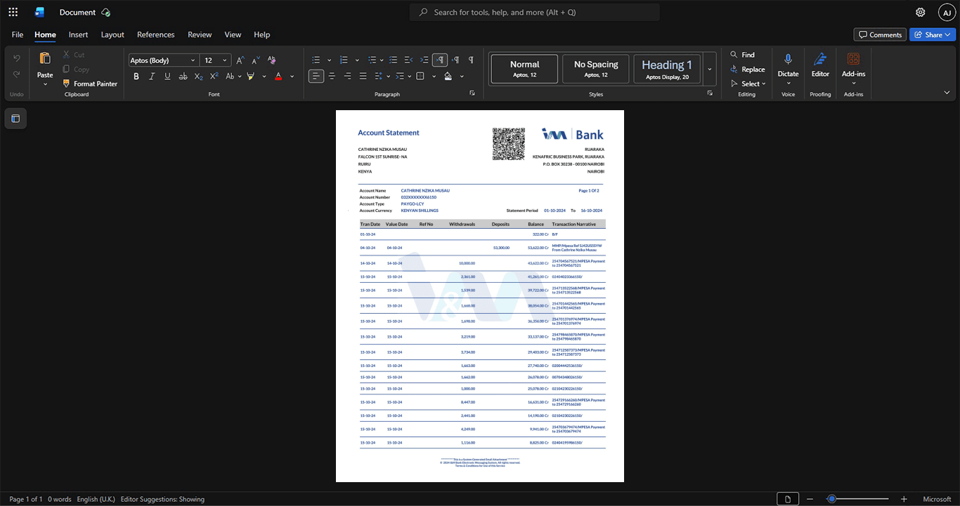Open the Help tab

point(261,34)
